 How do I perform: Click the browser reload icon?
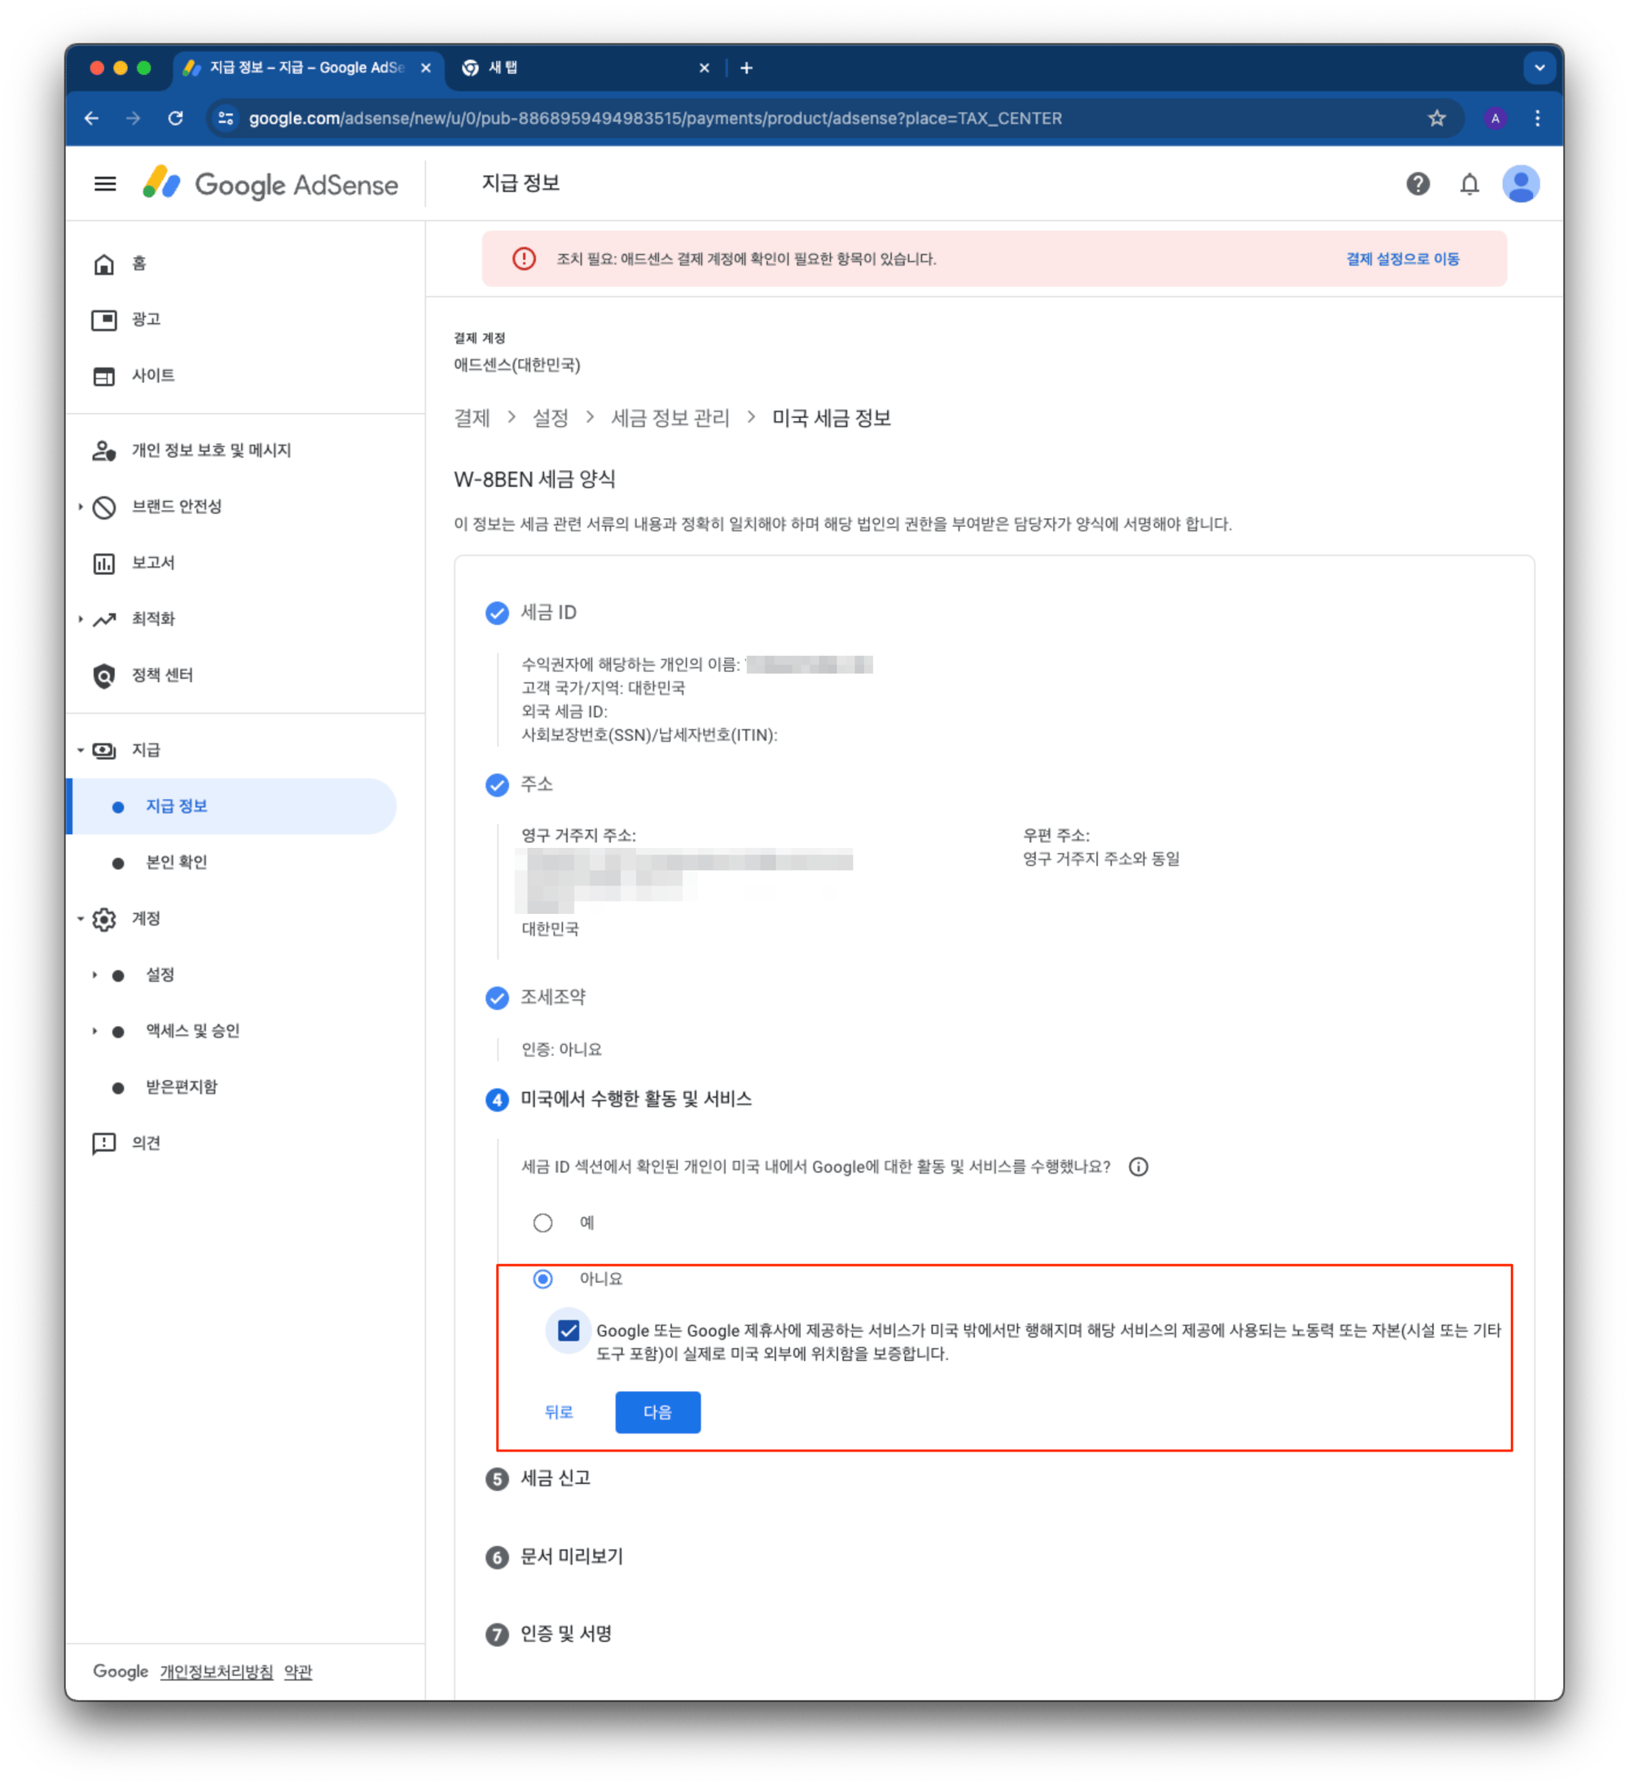point(175,118)
